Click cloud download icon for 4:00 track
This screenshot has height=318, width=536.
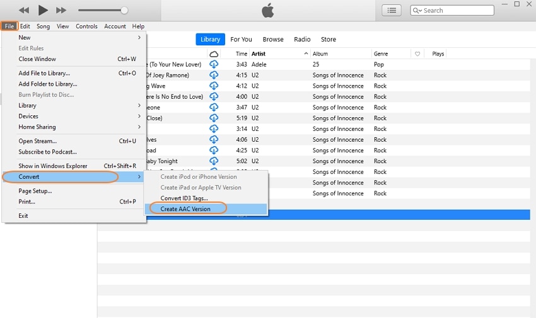(214, 96)
